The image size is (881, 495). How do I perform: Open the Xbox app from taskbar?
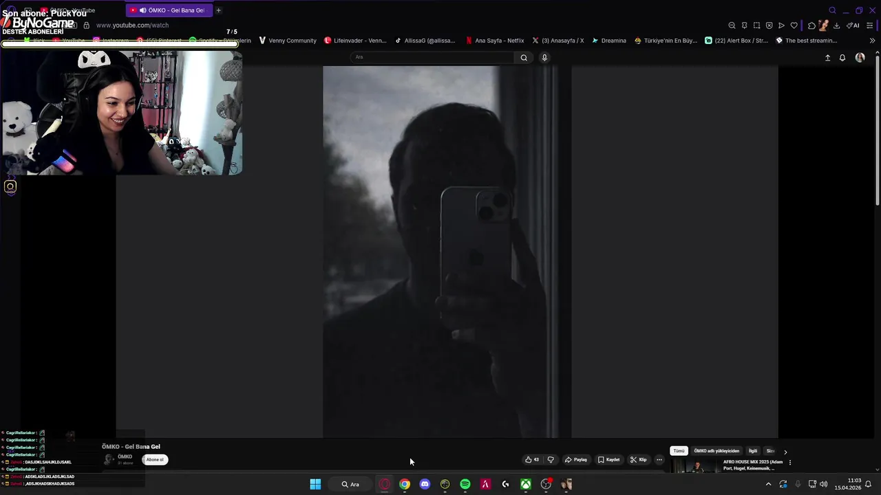pyautogui.click(x=526, y=484)
